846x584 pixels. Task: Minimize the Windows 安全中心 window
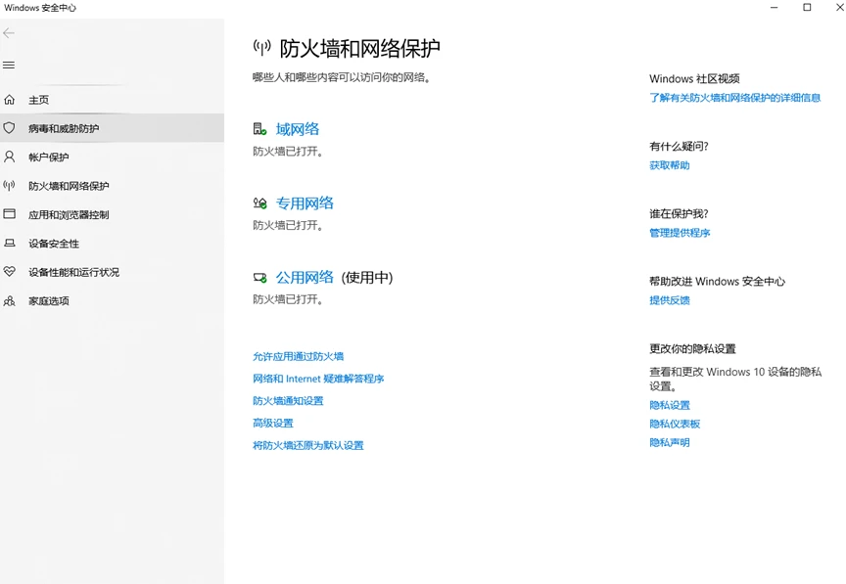(775, 8)
